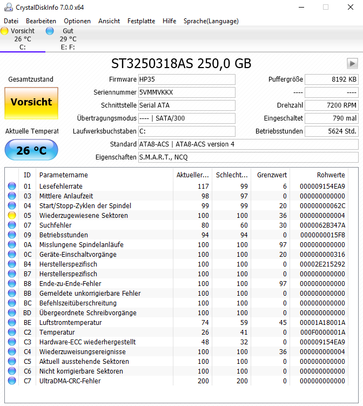
Task: Click status icon of Wiederzuweisungsereignisse row
Action: [x=12, y=351]
